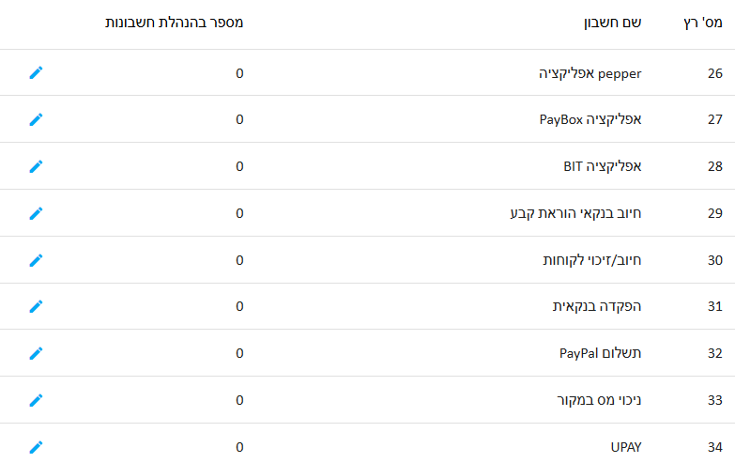
Task: Click pencil icon for אפליקציה PayBox row
Action: click(36, 119)
